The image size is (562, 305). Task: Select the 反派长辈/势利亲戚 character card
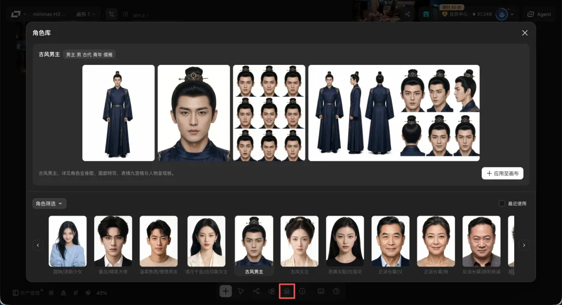click(x=481, y=245)
